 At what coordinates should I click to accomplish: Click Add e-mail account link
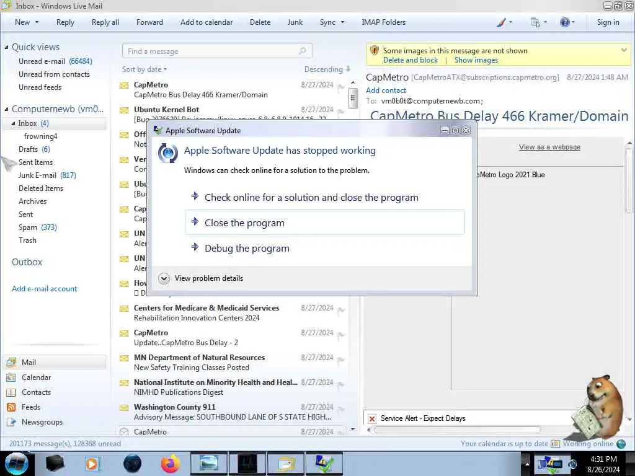[45, 289]
